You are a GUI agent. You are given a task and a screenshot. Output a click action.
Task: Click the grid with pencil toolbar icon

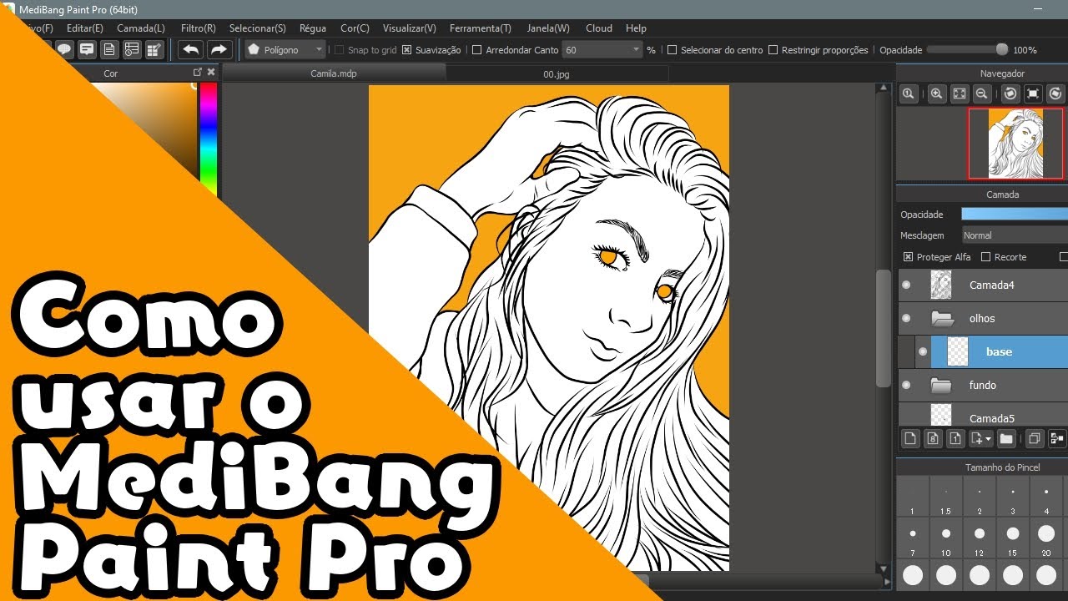154,49
